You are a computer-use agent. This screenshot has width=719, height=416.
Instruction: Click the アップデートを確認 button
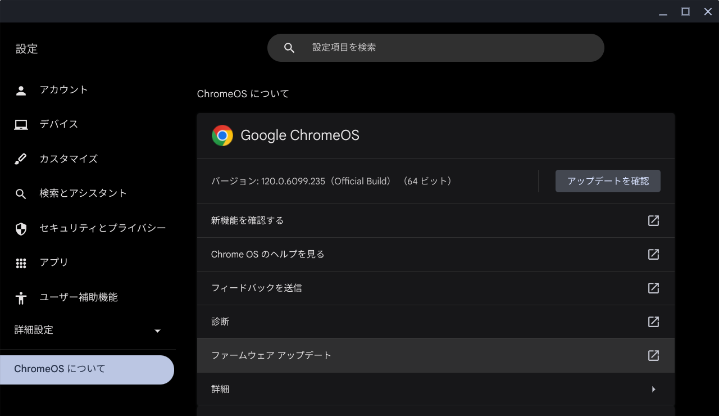point(608,181)
